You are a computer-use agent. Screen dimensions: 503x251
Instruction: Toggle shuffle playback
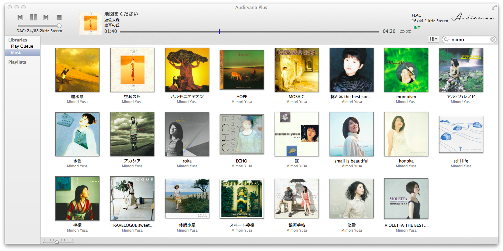[x=408, y=31]
